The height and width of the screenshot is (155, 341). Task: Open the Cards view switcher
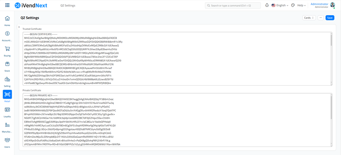pyautogui.click(x=309, y=18)
